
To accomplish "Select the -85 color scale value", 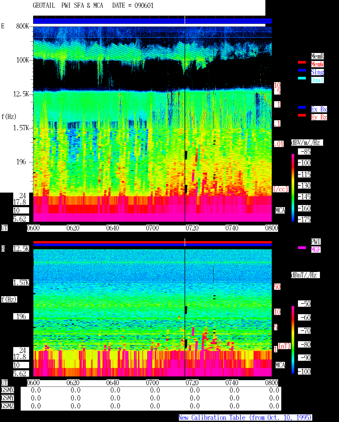I will [304, 152].
